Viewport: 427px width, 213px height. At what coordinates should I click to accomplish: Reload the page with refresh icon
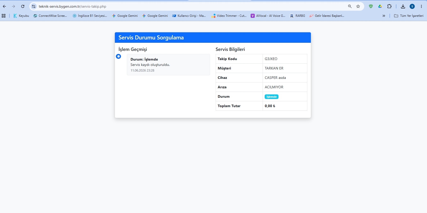tap(23, 6)
